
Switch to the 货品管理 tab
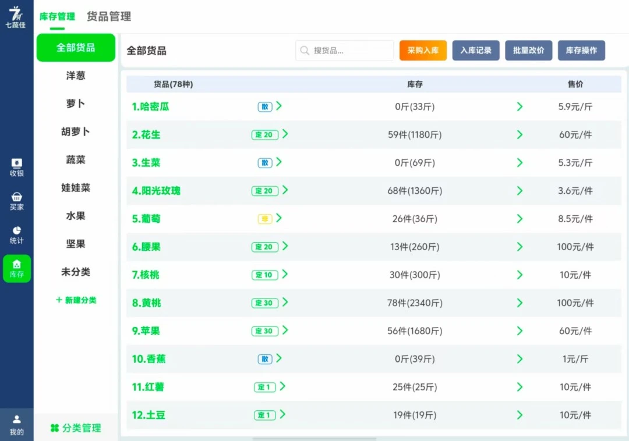coord(109,17)
